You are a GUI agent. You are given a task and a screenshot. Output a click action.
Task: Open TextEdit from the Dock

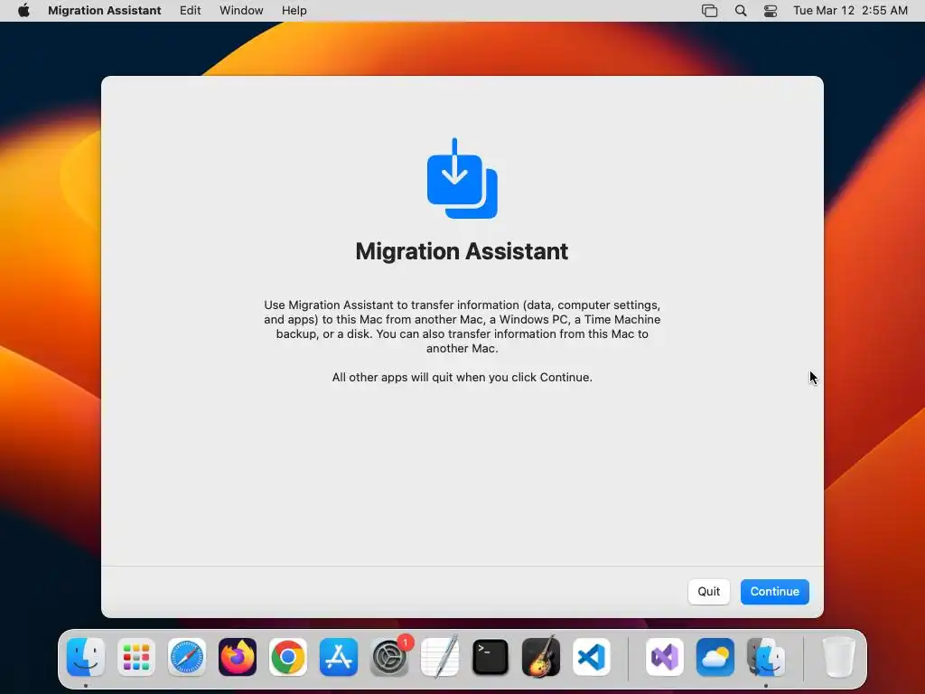click(440, 657)
